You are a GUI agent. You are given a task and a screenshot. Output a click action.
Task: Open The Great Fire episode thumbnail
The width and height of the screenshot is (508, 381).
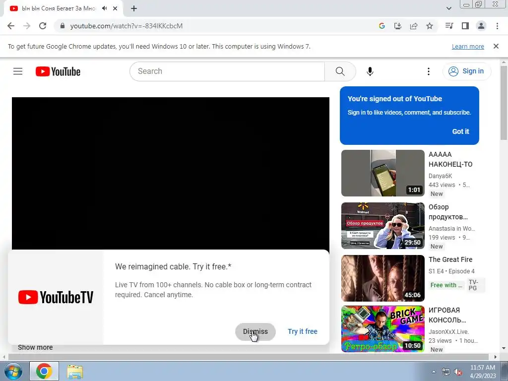382,278
